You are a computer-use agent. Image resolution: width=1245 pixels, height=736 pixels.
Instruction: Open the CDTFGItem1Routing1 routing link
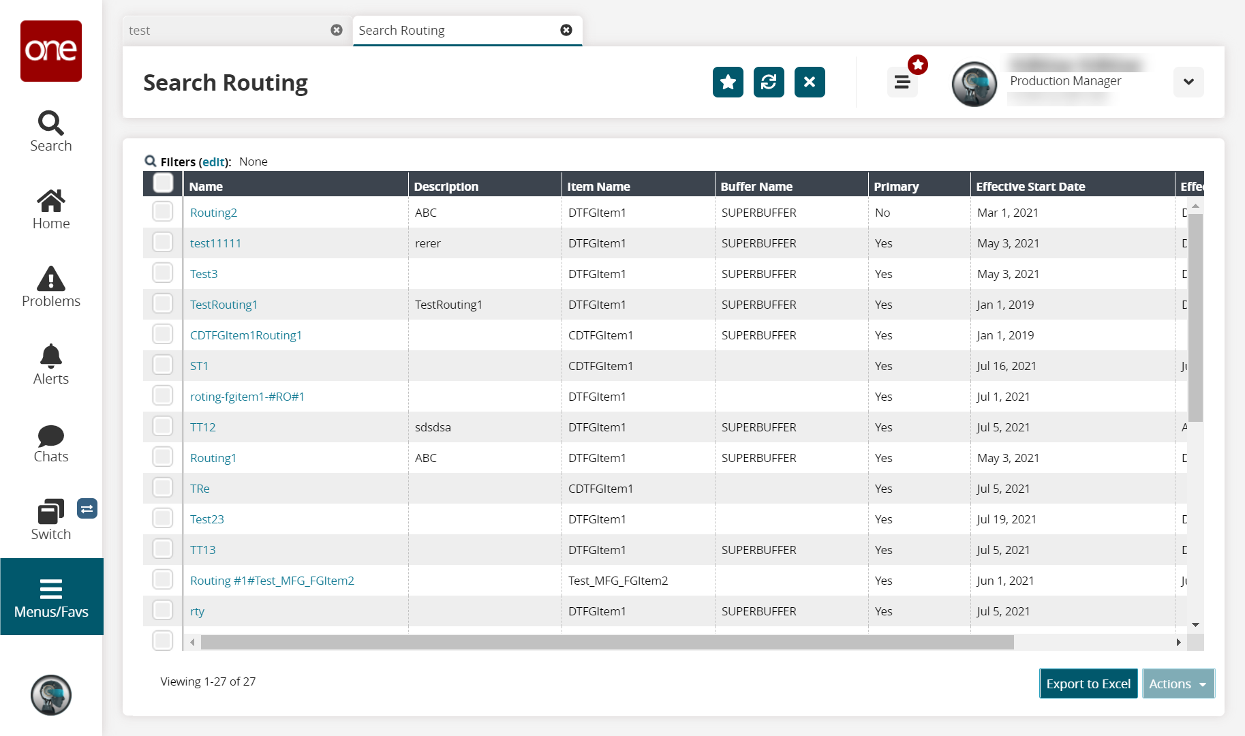coord(246,335)
